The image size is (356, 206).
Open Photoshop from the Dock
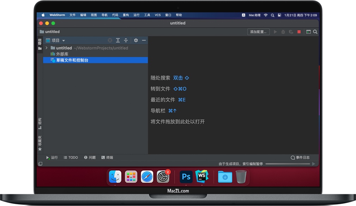(x=186, y=177)
